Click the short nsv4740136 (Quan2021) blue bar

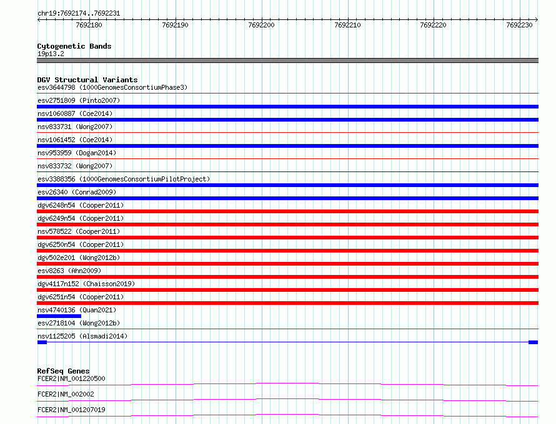pos(59,316)
